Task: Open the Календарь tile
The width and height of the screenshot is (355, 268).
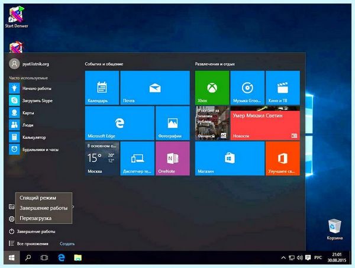Action: [102, 88]
